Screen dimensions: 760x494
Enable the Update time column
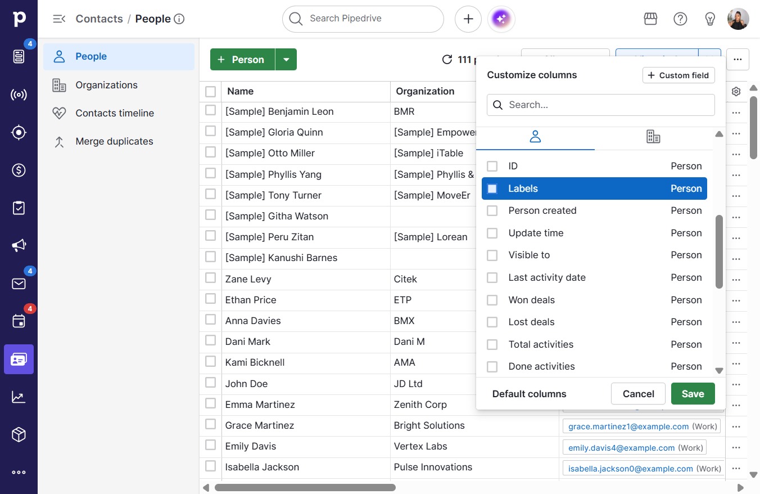pyautogui.click(x=492, y=233)
